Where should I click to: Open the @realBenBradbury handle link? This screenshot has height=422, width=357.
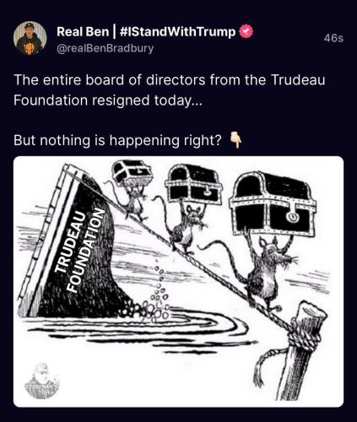(105, 48)
